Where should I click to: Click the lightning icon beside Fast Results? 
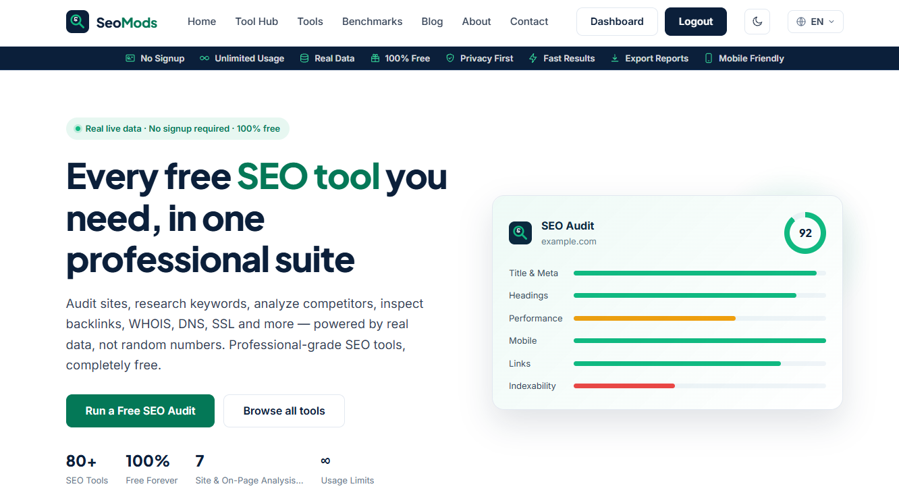coord(533,58)
